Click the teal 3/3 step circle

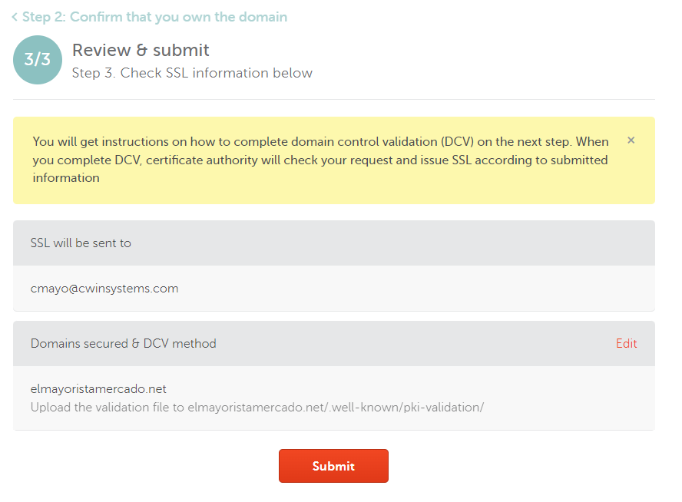[38, 60]
